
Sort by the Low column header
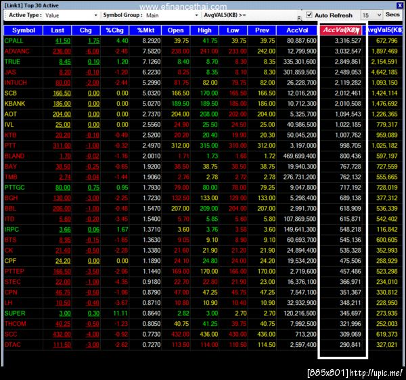click(233, 30)
